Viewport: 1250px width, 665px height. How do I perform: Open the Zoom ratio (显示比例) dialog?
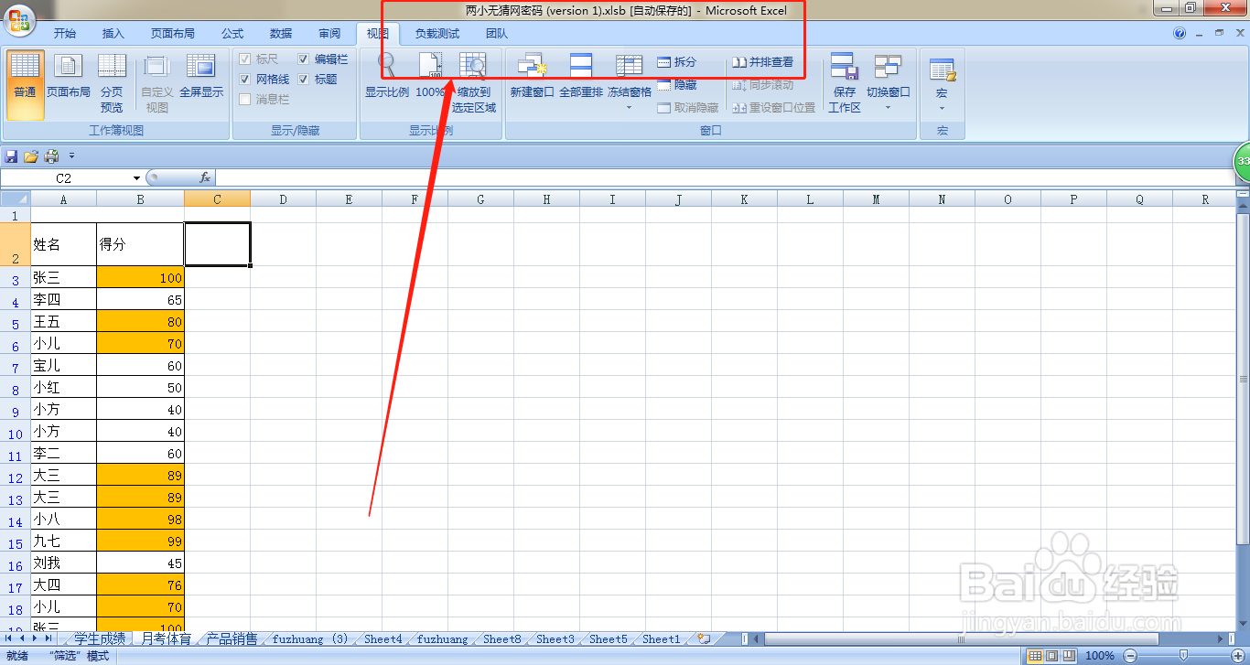387,77
